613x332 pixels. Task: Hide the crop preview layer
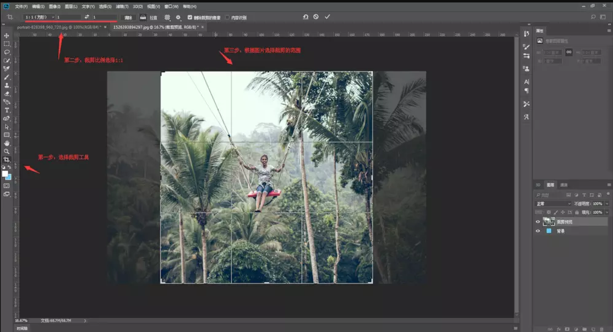[538, 222]
